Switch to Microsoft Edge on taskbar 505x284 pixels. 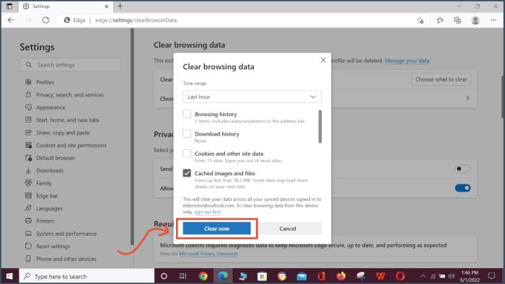(222, 276)
